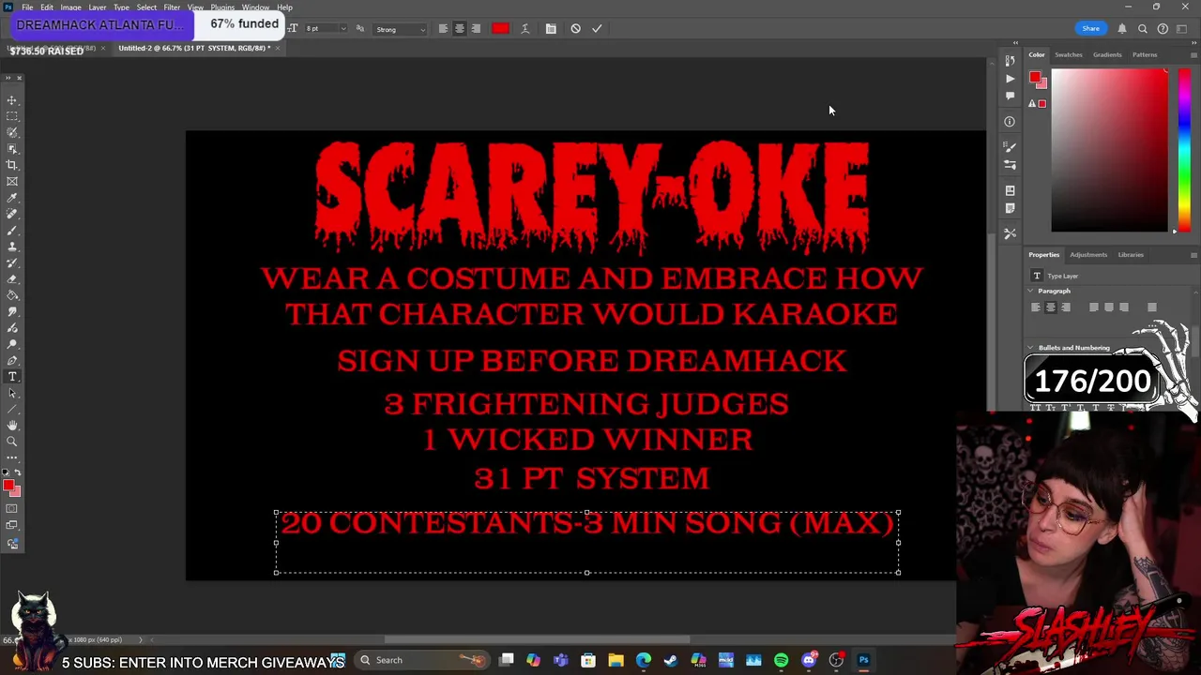Select the Clone Stamp tool
This screenshot has width=1201, height=675.
pyautogui.click(x=12, y=247)
